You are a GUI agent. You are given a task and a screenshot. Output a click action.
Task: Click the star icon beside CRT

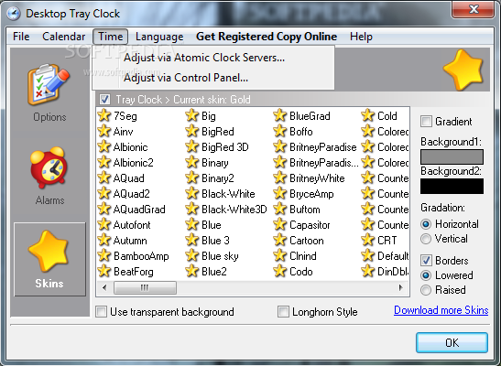[367, 240]
